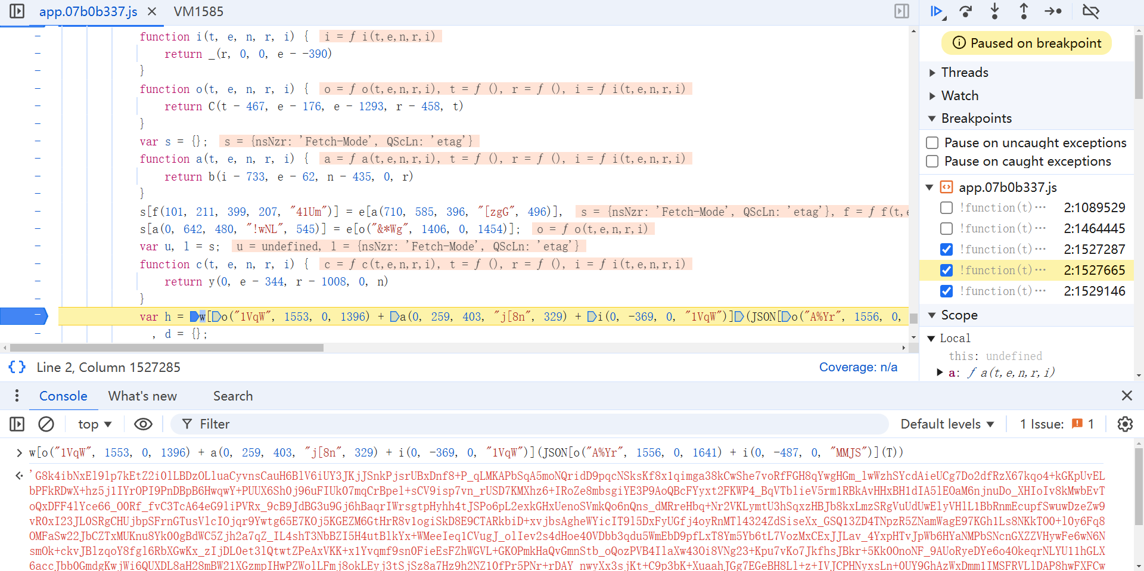Click the Step button
The height and width of the screenshot is (571, 1144).
click(x=1053, y=11)
